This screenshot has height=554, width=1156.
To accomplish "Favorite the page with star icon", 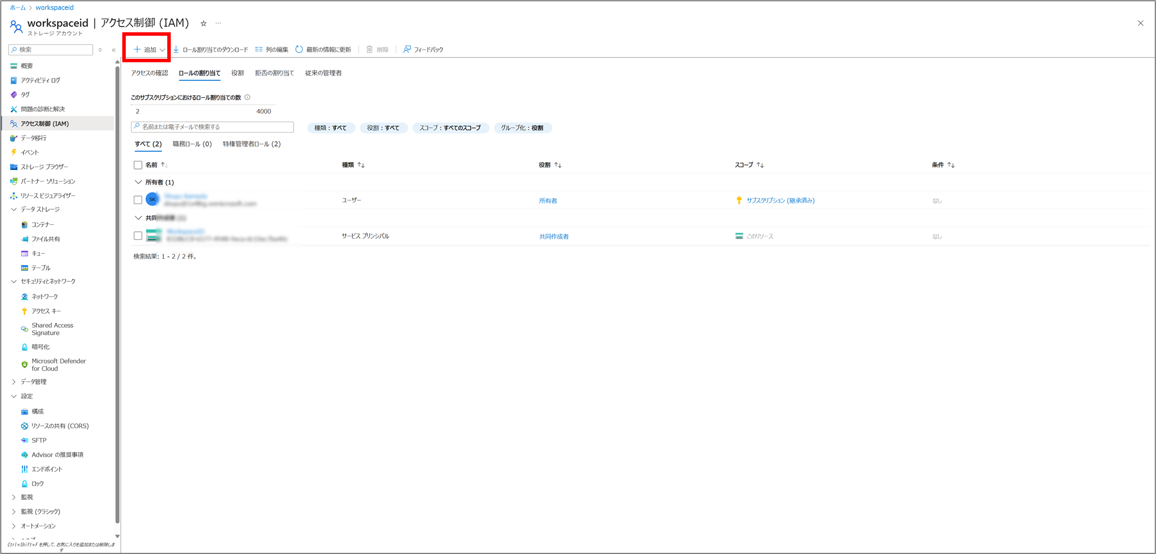I will [204, 24].
